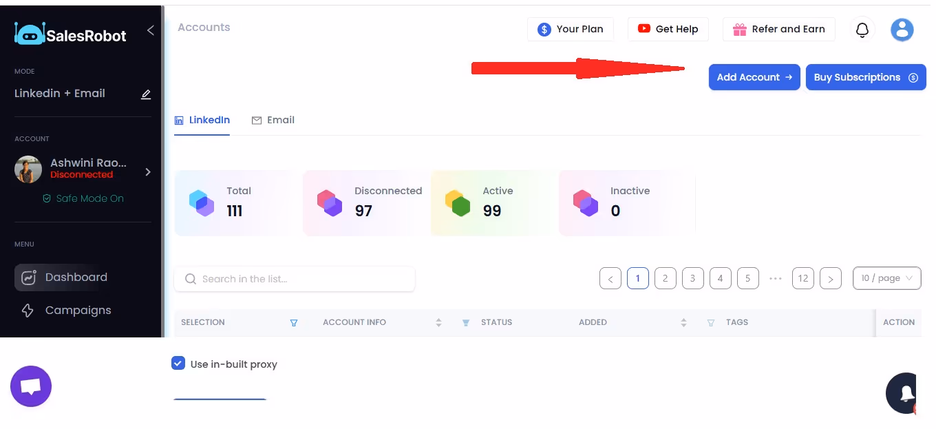This screenshot has width=936, height=429.
Task: Click the pencil icon to edit Mode
Action: point(145,94)
